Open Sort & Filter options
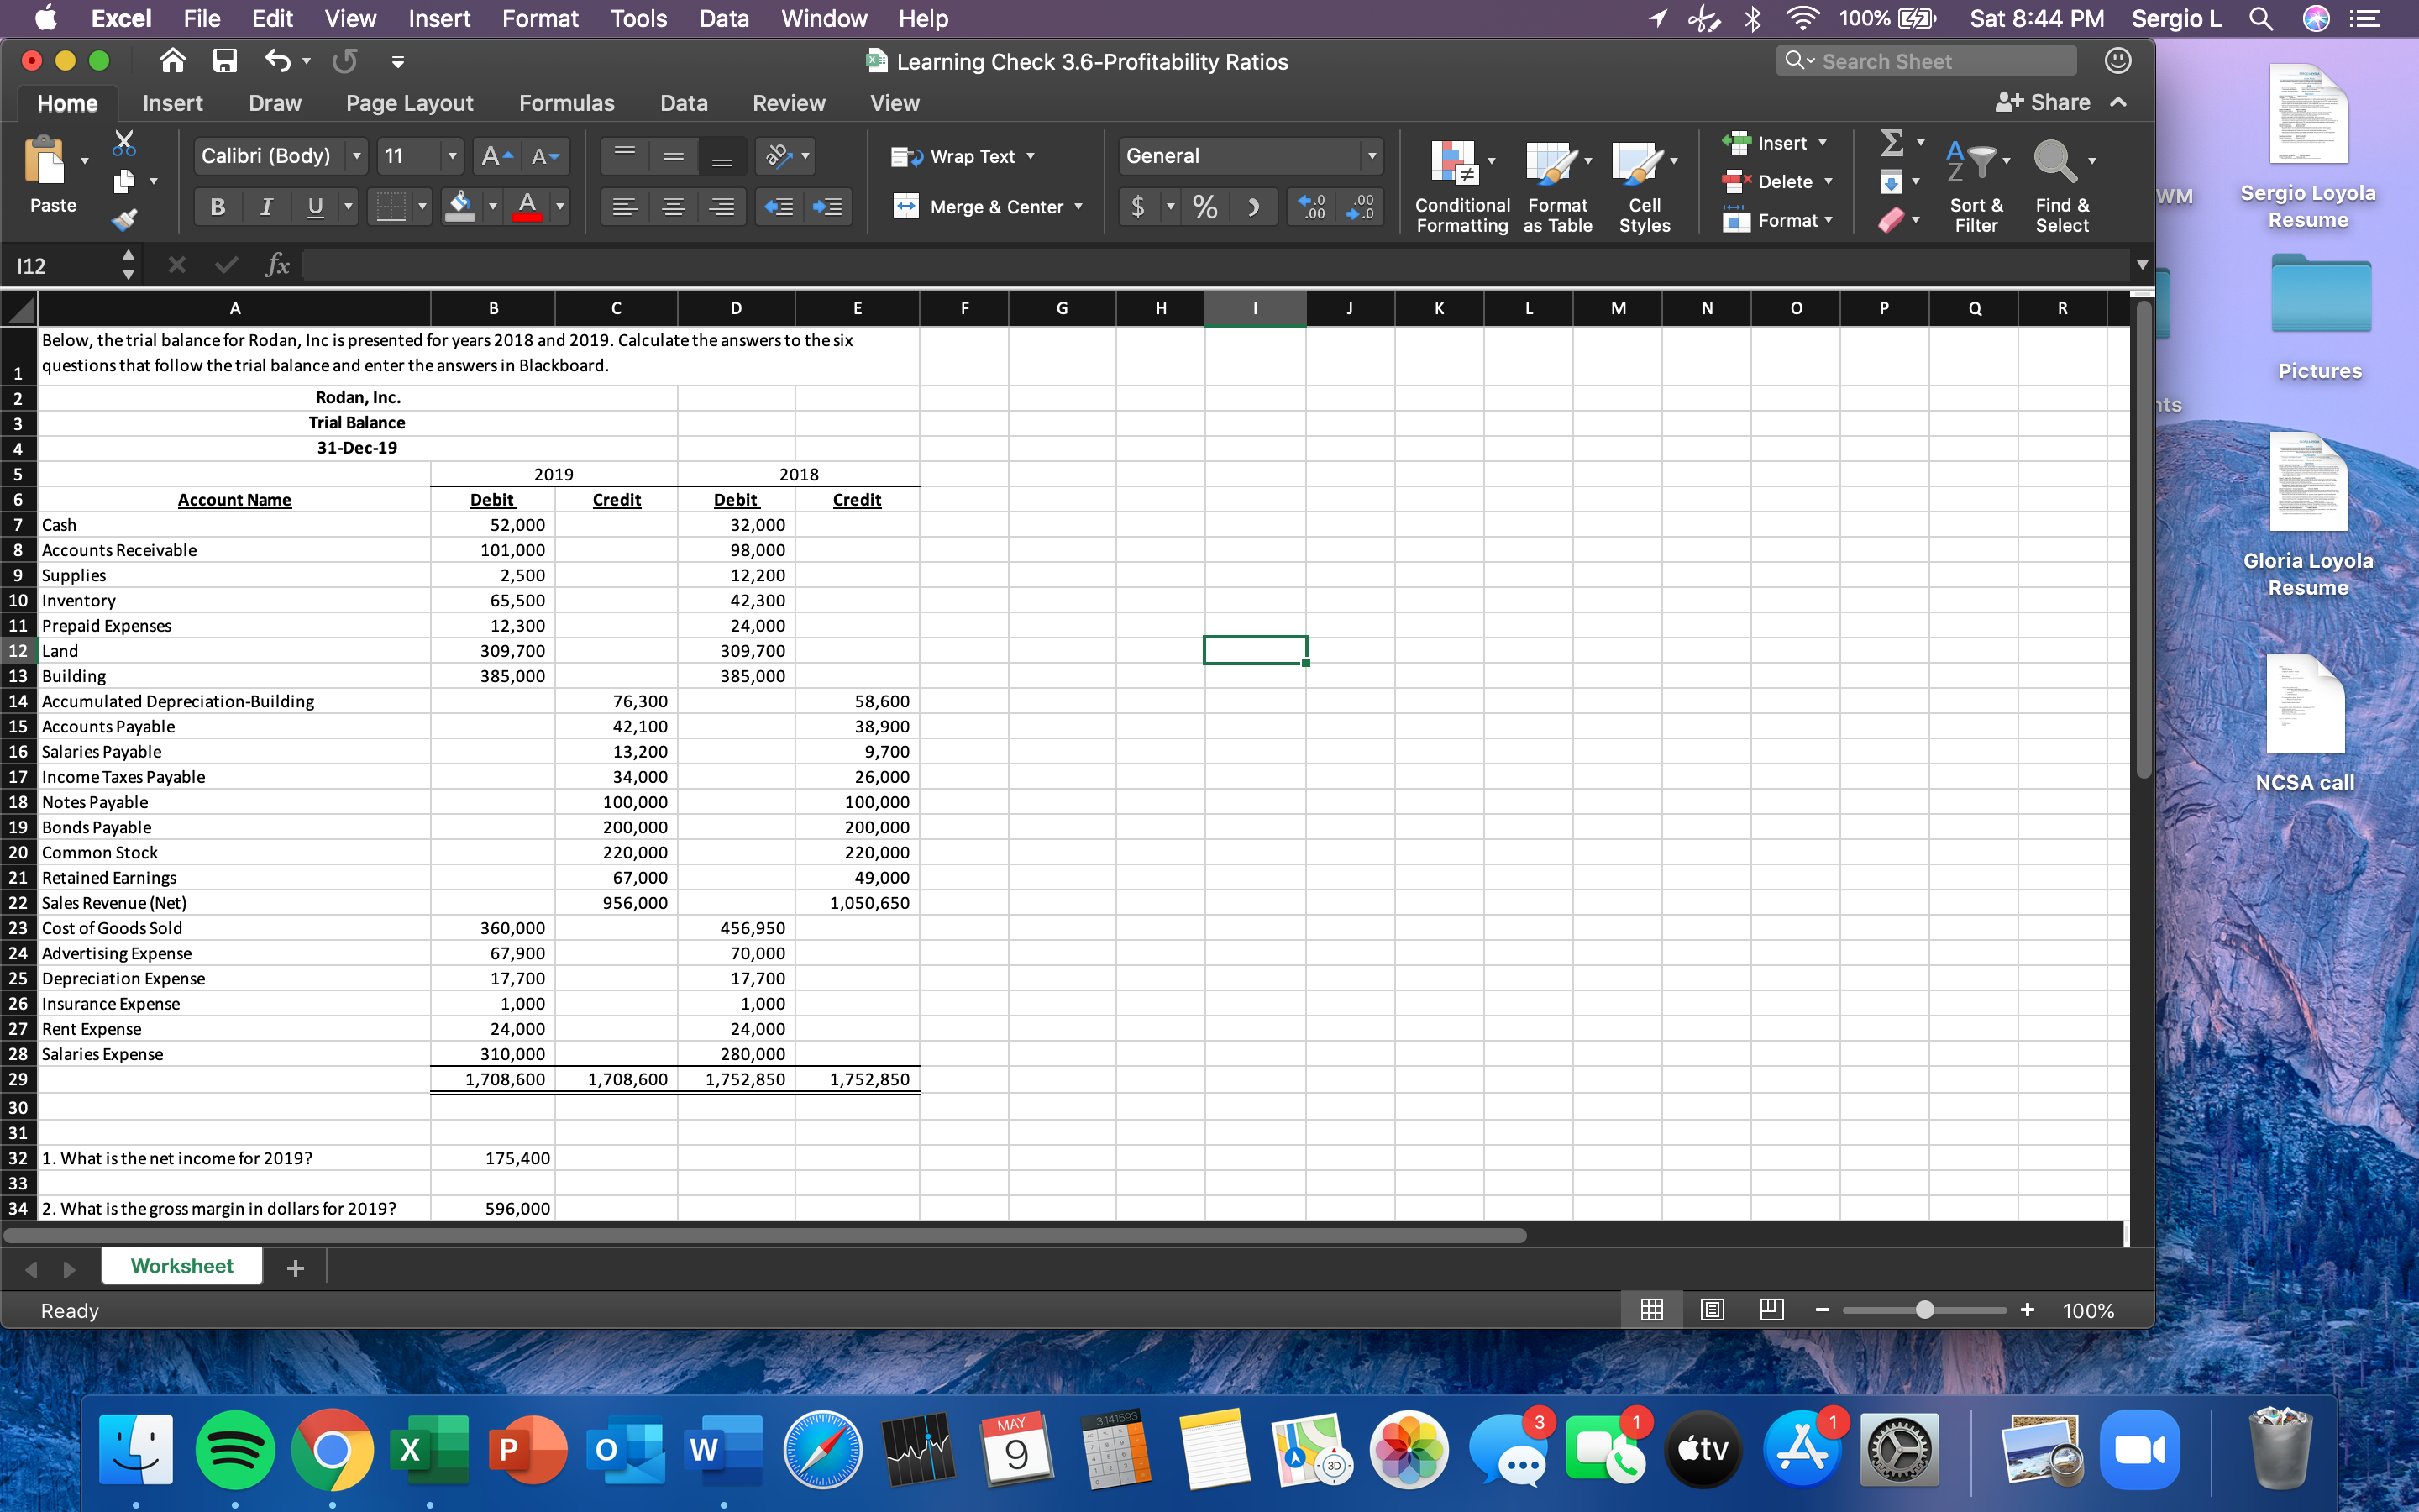The width and height of the screenshot is (2419, 1512). click(x=1976, y=185)
